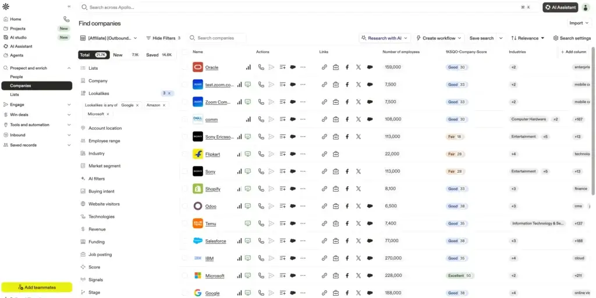Screen dimensions: 596x298
Task: Select the Flipkart row checkbox
Action: click(185, 154)
